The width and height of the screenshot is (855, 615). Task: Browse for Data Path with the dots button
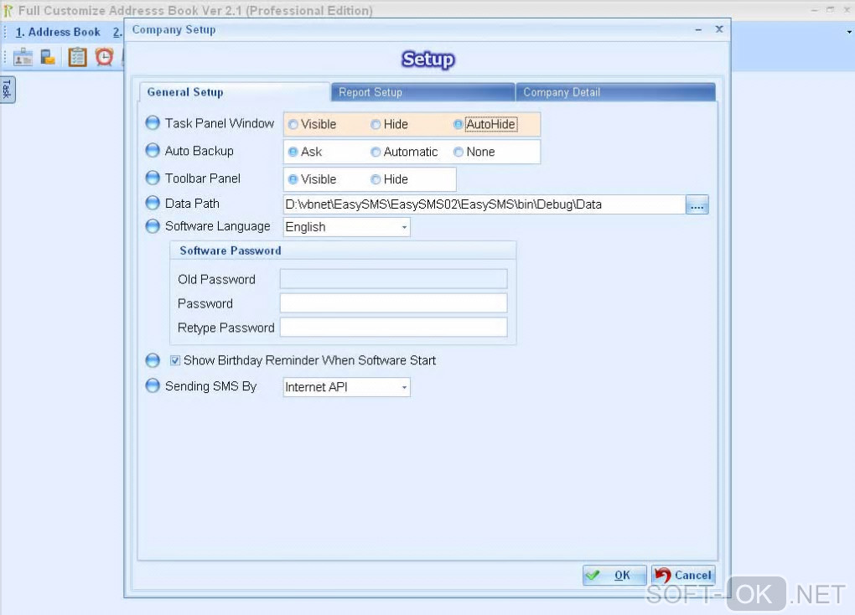pyautogui.click(x=697, y=204)
